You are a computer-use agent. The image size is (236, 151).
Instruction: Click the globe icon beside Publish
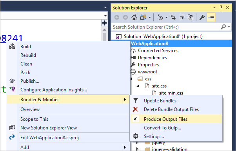pyautogui.click(x=12, y=81)
